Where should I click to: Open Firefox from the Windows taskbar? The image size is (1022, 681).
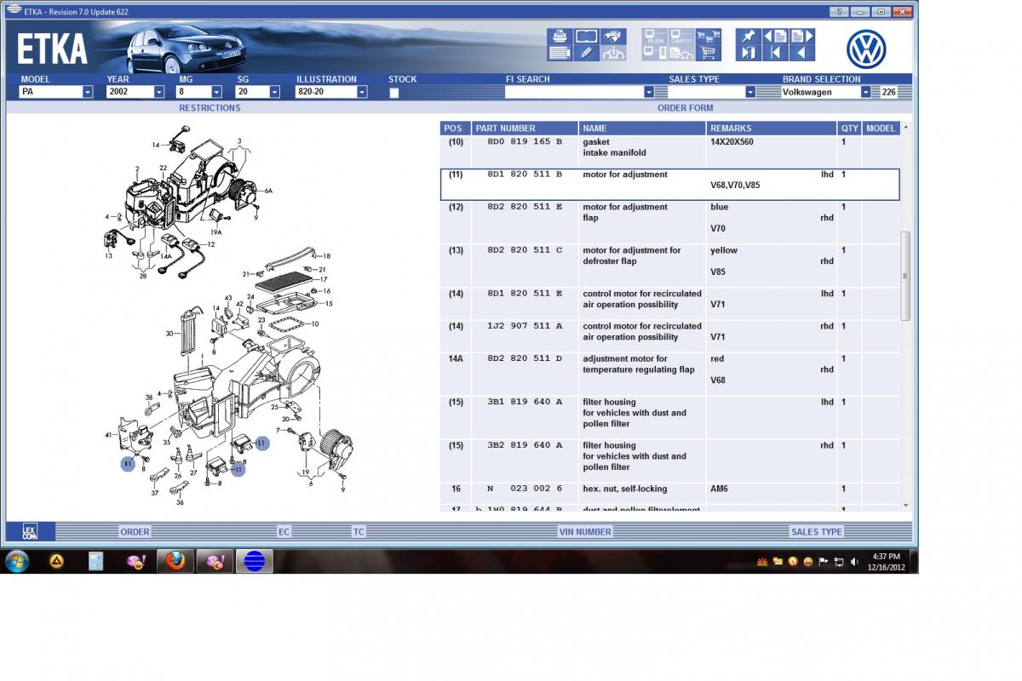point(175,561)
